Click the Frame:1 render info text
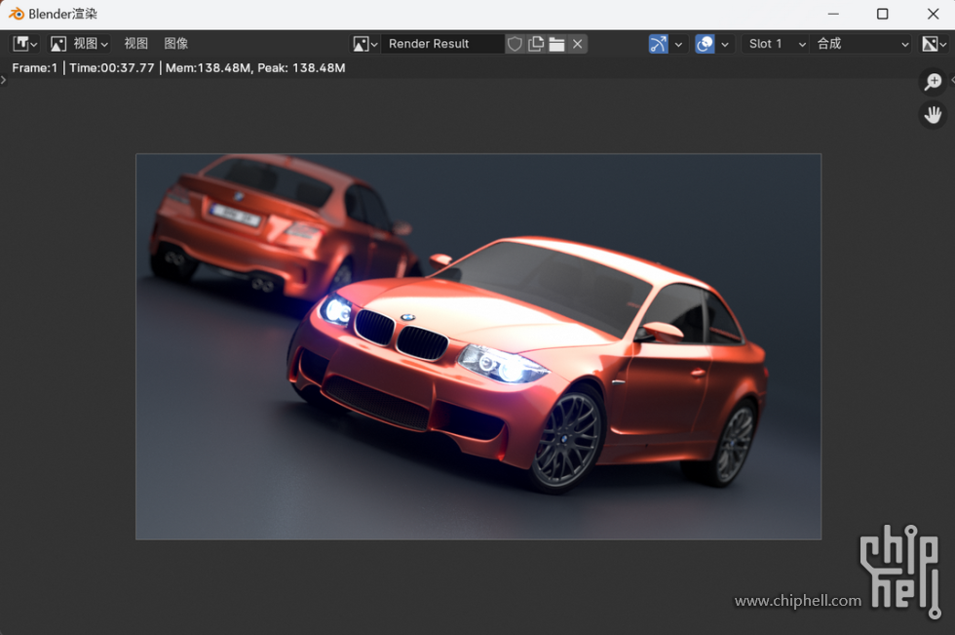 [x=35, y=67]
